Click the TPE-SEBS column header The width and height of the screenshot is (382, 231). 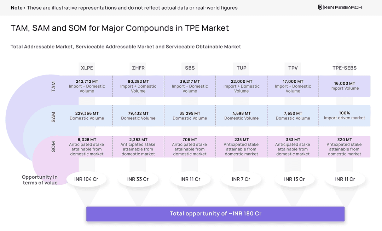click(x=345, y=68)
